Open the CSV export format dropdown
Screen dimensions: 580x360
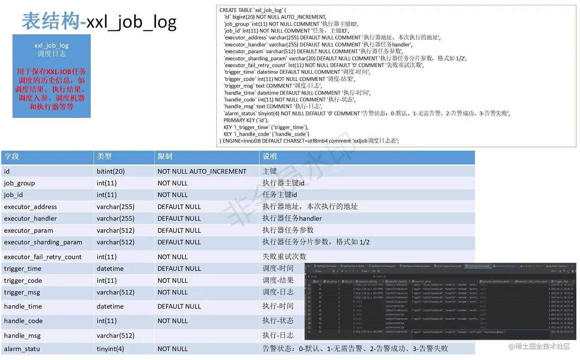(x=554, y=271)
